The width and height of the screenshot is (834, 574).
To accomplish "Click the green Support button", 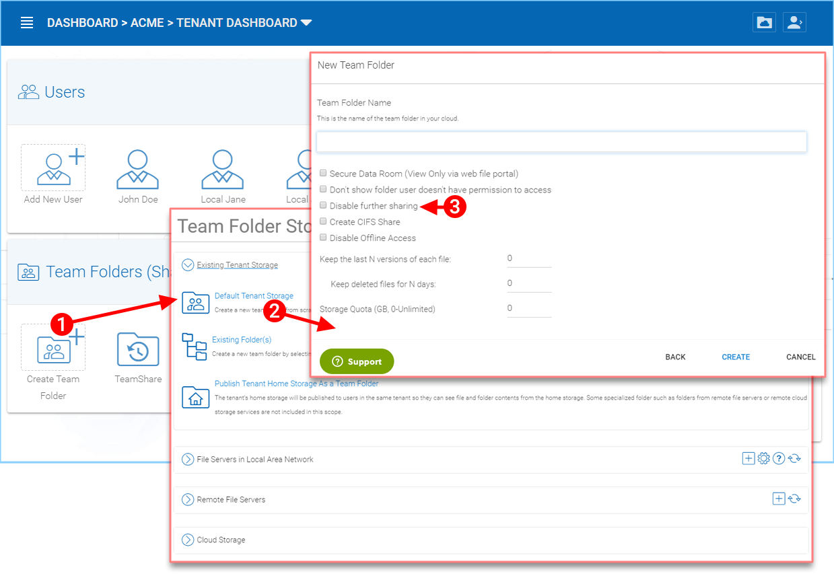I will point(357,361).
